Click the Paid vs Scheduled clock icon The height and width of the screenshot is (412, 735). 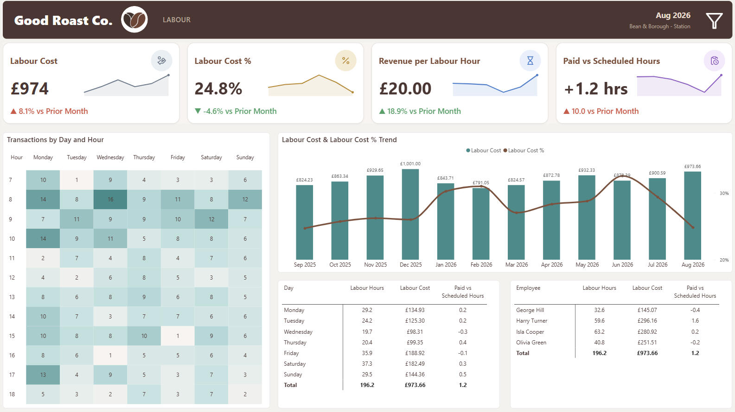[x=715, y=61]
